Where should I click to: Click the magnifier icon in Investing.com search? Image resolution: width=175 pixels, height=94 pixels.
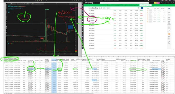pyautogui.click(x=148, y=3)
